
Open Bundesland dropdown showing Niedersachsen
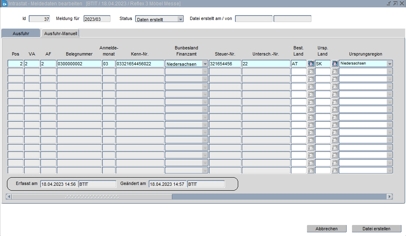tap(205, 64)
